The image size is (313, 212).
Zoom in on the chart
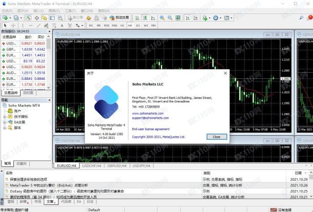(162, 18)
